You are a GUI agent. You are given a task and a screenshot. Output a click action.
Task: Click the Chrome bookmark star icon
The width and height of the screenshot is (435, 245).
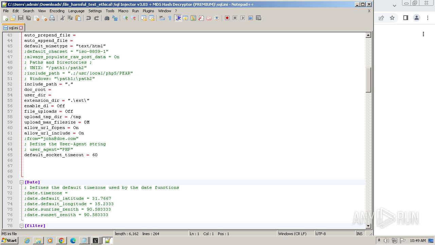[392, 18]
